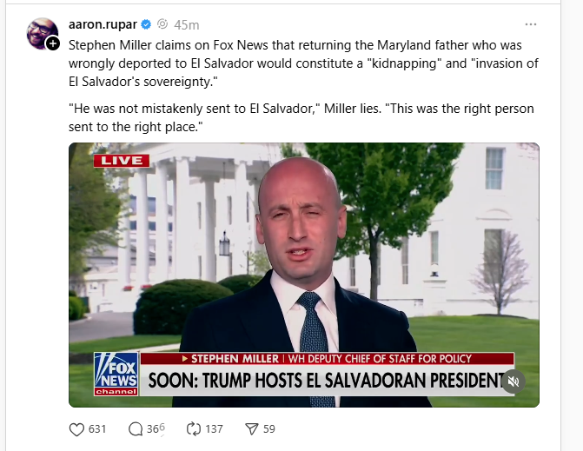Repost using the circular arrows icon

click(x=194, y=429)
